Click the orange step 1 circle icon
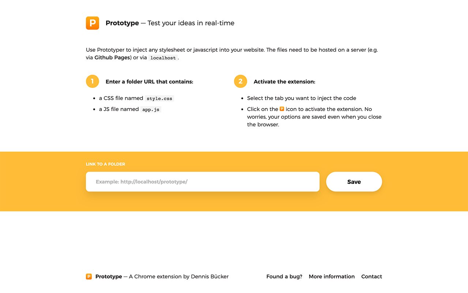 coord(92,81)
